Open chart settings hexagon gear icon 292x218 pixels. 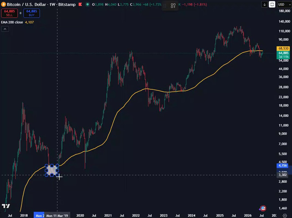tap(285, 215)
